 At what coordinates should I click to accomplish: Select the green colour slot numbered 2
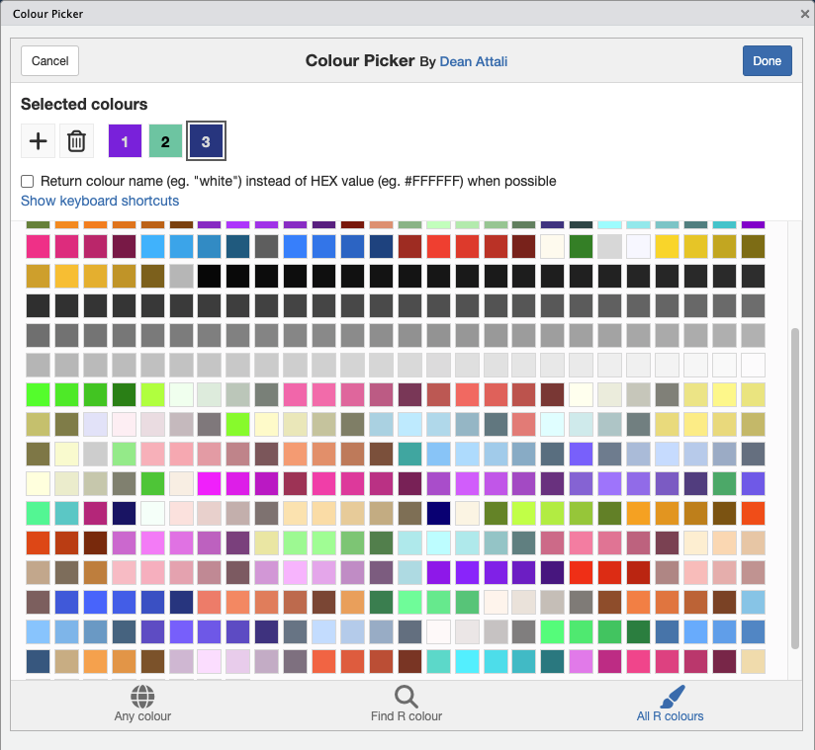pyautogui.click(x=165, y=140)
